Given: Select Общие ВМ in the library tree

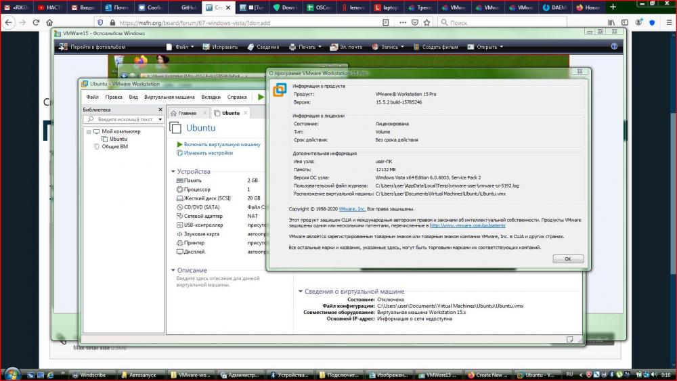Looking at the screenshot, I should click(x=114, y=147).
